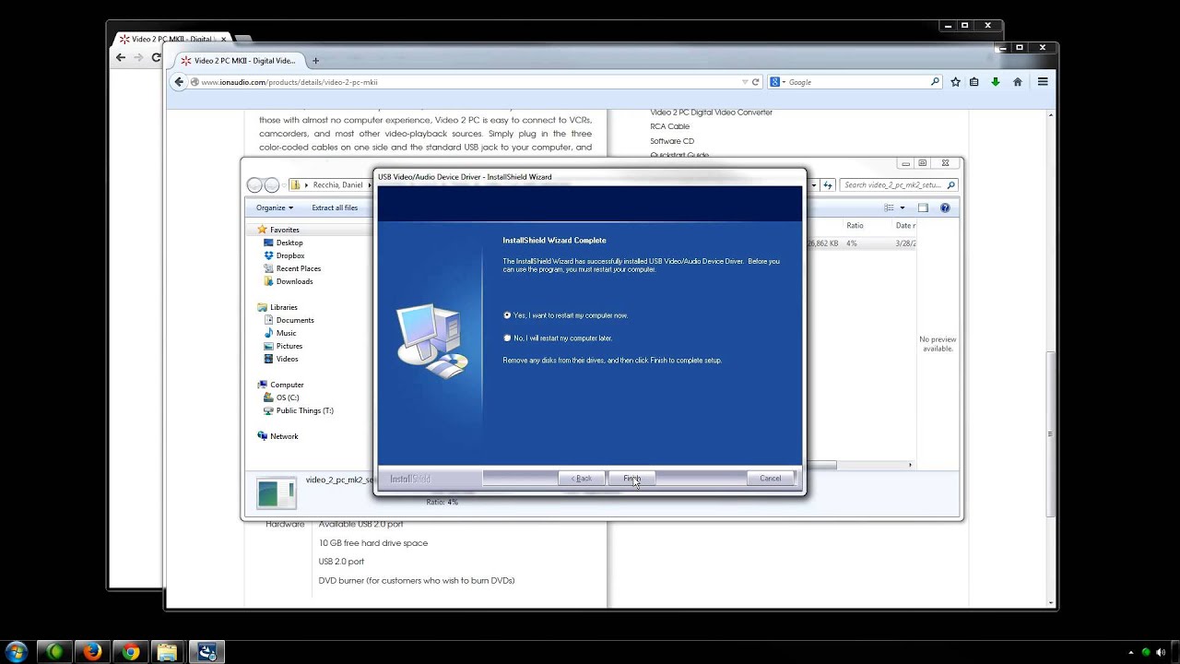Screen dimensions: 1180x664
Task: Click Firefox back arrow button
Action: (180, 82)
